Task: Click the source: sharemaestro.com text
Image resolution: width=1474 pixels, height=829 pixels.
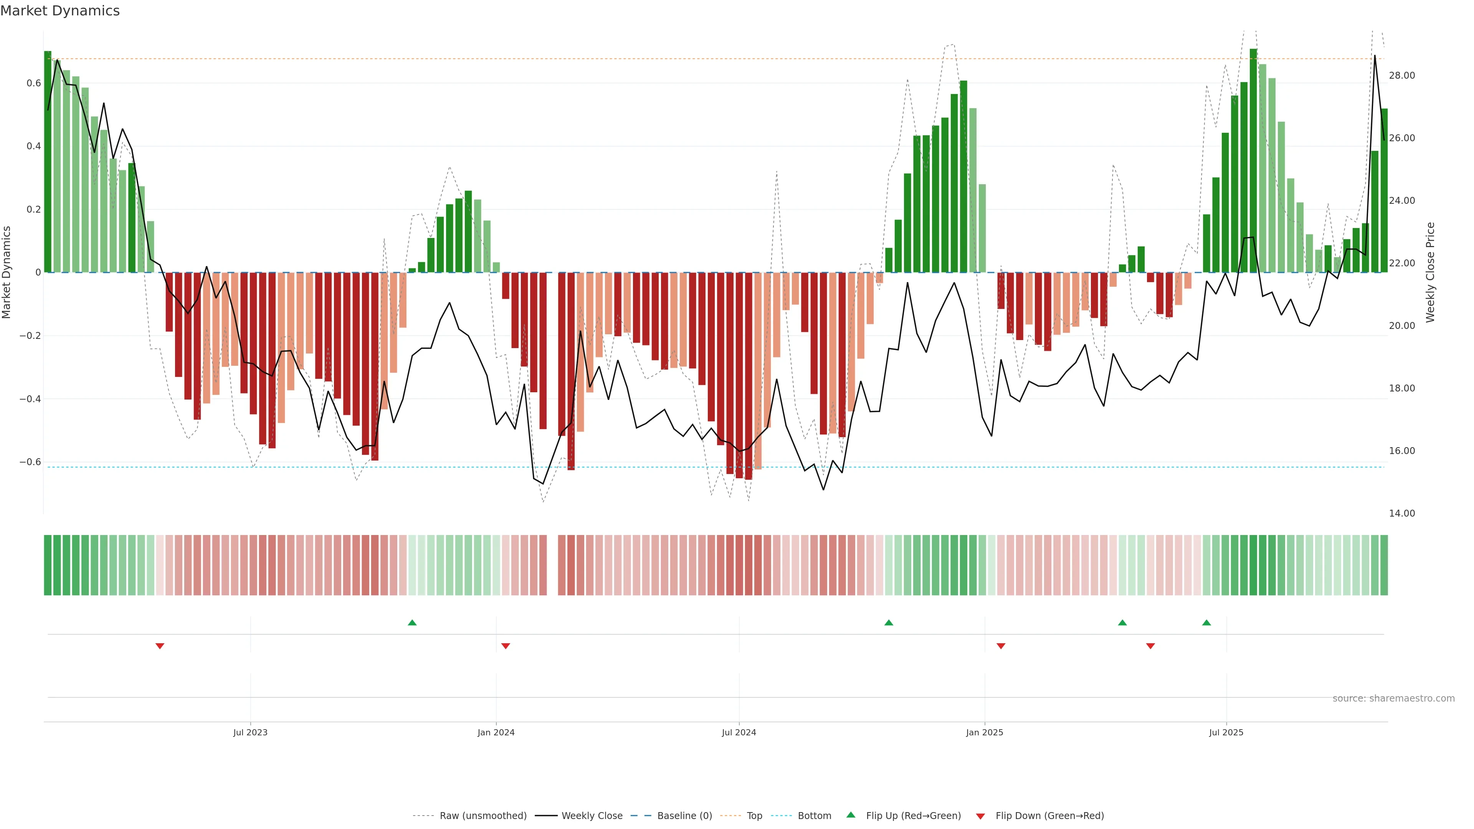Action: pyautogui.click(x=1393, y=699)
